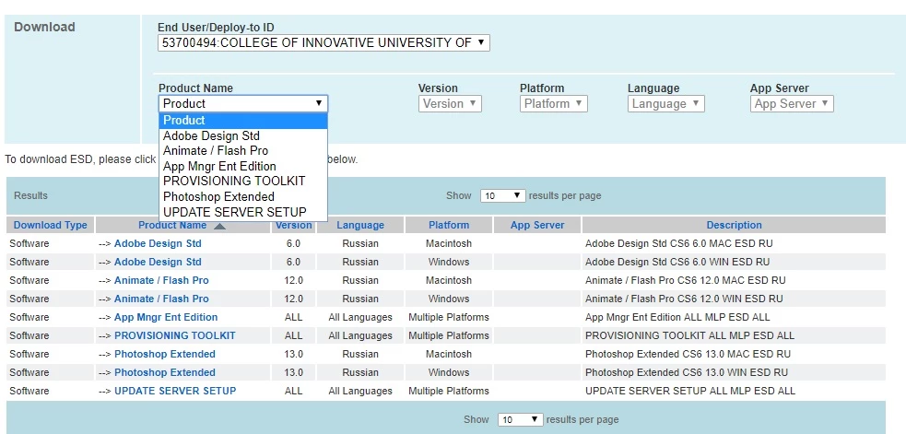Download Photoshop Extended Windows link

tap(165, 372)
